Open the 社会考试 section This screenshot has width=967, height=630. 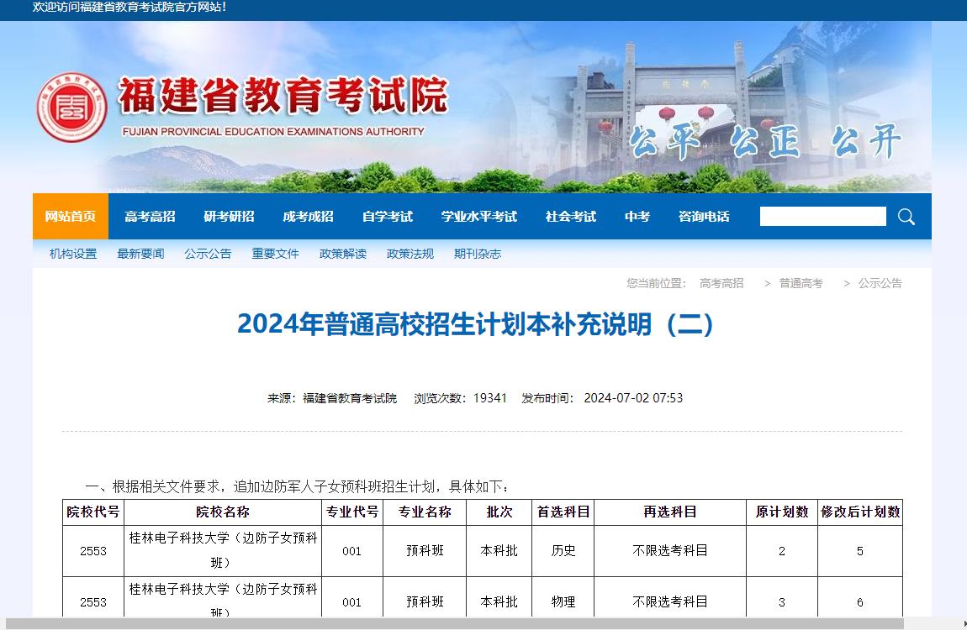click(570, 217)
